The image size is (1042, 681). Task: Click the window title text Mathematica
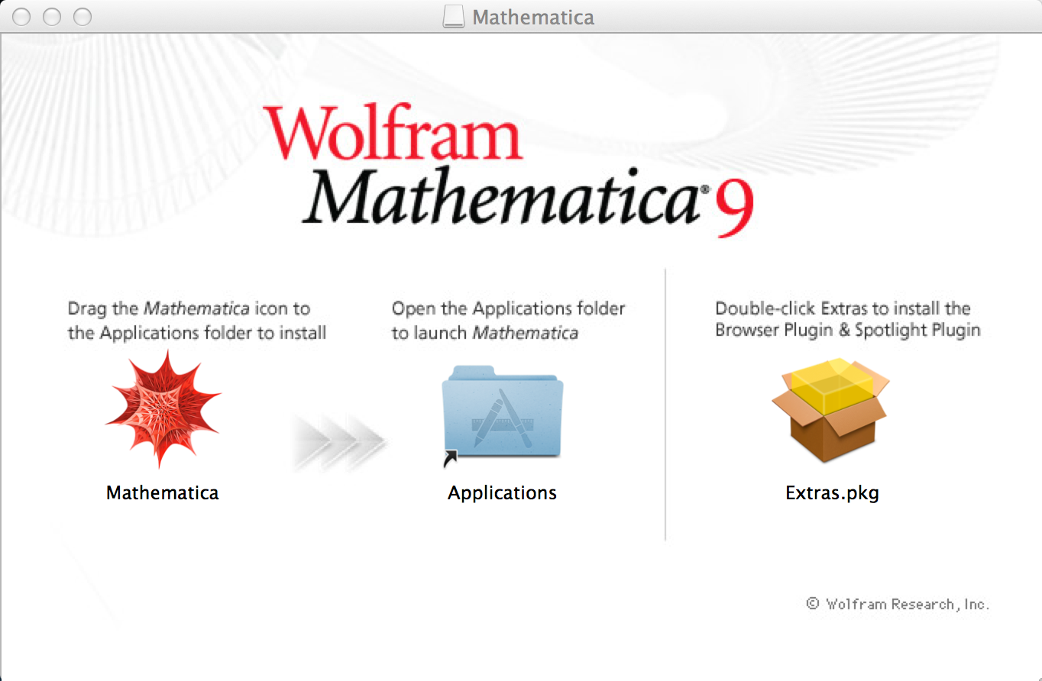(533, 17)
